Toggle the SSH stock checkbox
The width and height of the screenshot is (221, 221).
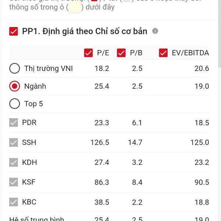(14, 142)
